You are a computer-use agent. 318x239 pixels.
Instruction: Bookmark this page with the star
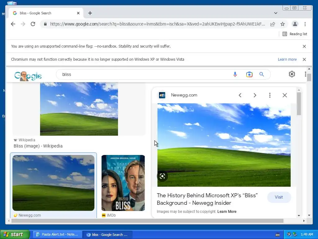[283, 24]
